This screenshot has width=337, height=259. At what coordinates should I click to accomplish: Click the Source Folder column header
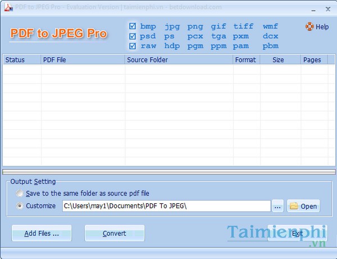pos(179,60)
